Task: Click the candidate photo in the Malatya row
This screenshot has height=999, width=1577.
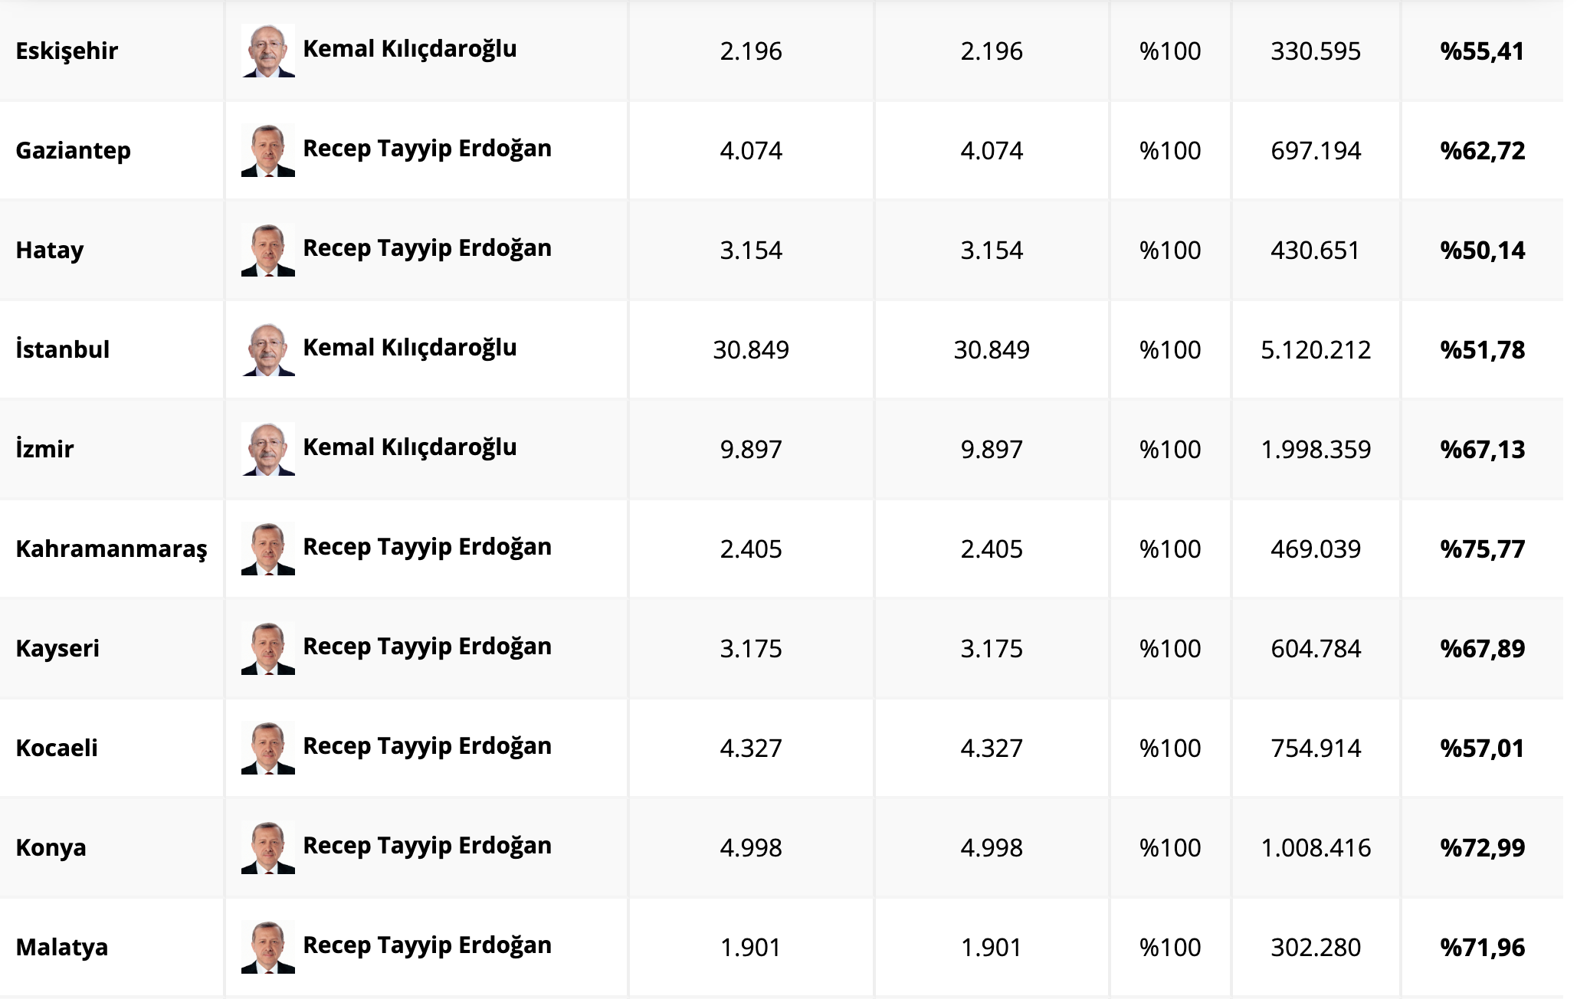Action: click(267, 947)
